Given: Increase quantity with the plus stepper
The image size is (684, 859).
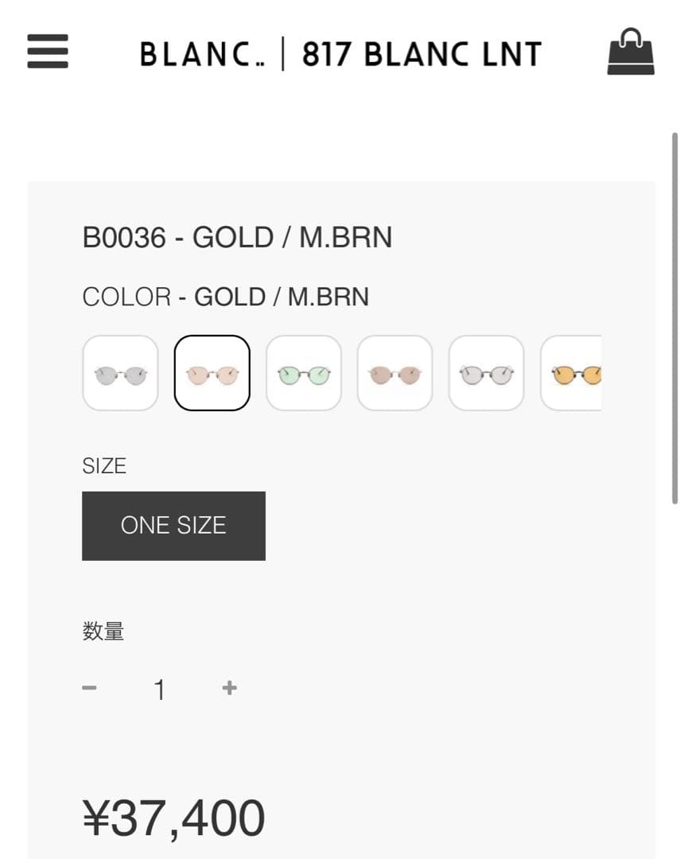Looking at the screenshot, I should (228, 687).
